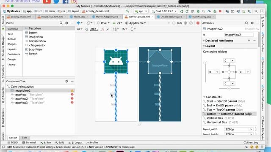Click the Make Project hammer icon
The height and width of the screenshot is (152, 271).
(127, 11)
